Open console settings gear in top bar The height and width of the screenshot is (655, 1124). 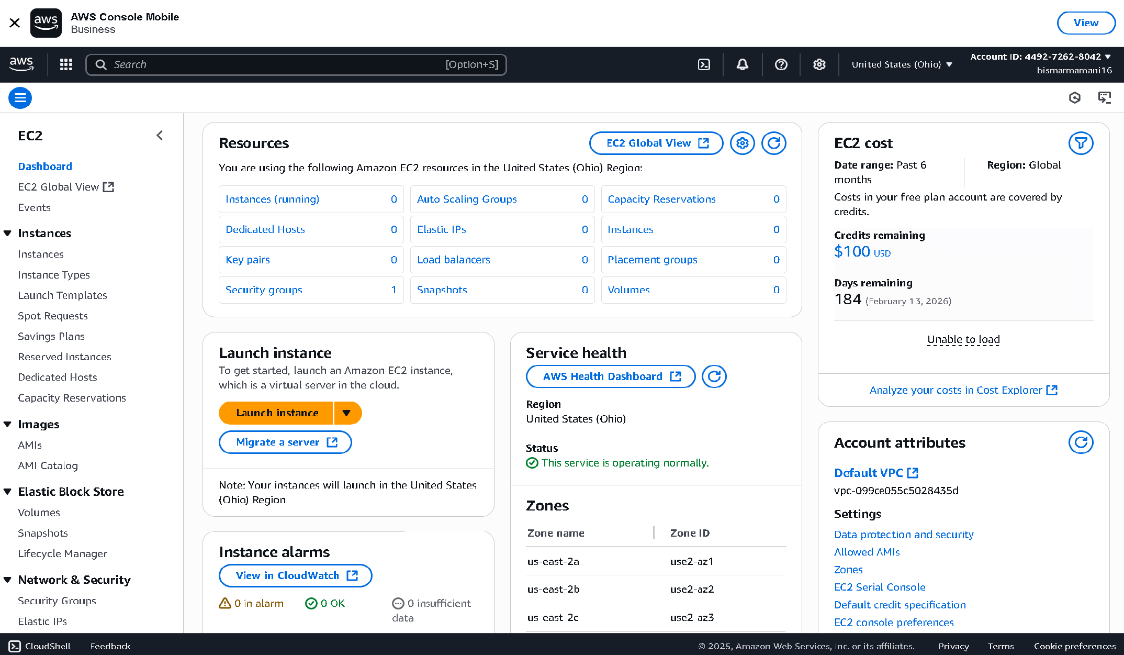click(819, 64)
